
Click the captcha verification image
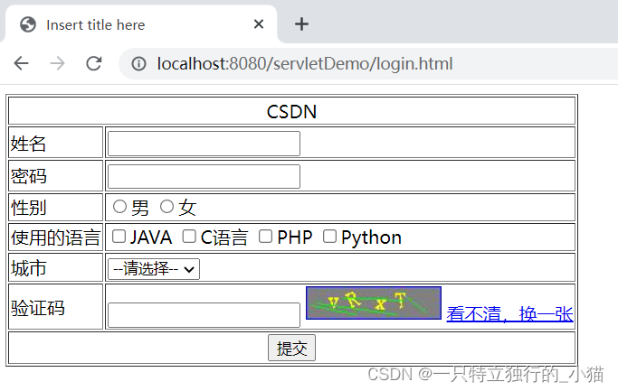tap(373, 303)
